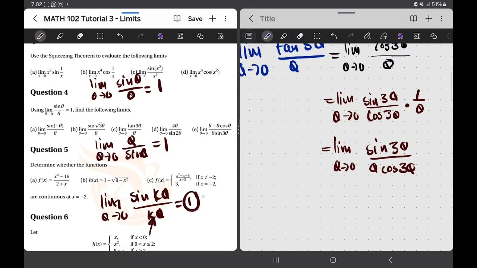Tap the 'Question 5' heading
This screenshot has width=477, height=268.
pos(49,150)
